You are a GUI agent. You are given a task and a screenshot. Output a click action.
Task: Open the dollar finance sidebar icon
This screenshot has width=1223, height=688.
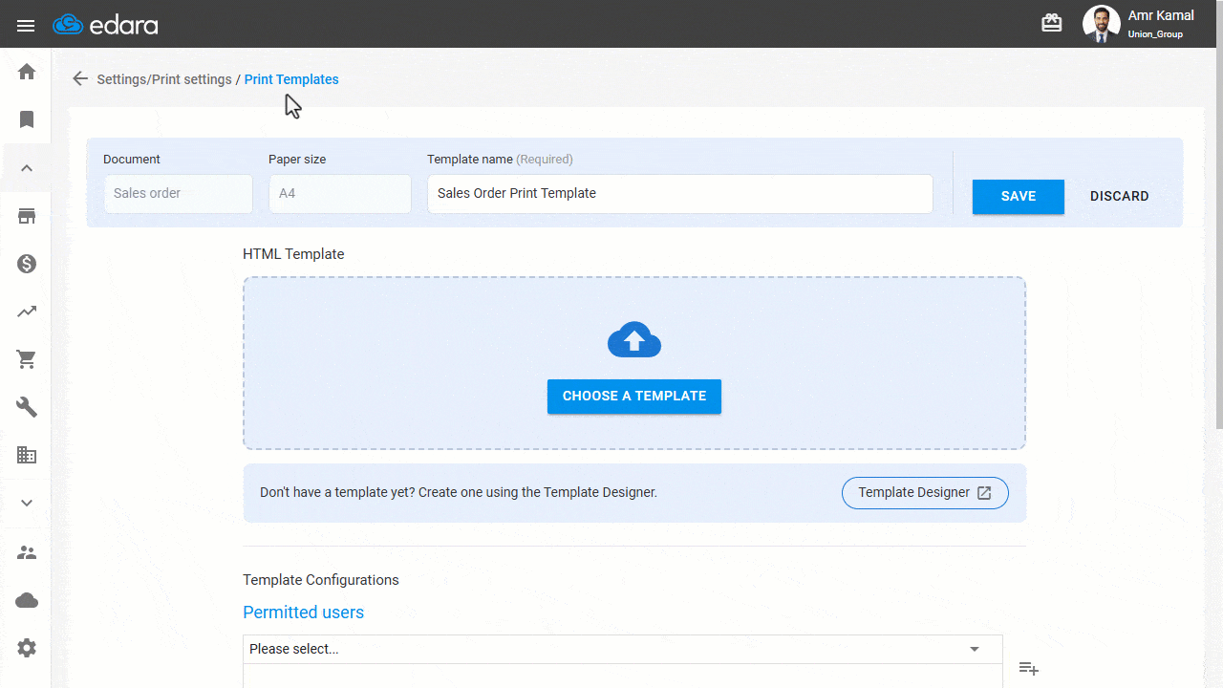27,264
